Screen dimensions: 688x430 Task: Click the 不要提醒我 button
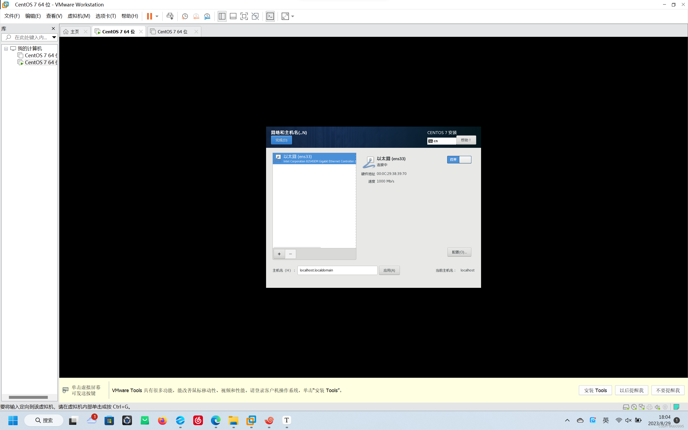668,390
